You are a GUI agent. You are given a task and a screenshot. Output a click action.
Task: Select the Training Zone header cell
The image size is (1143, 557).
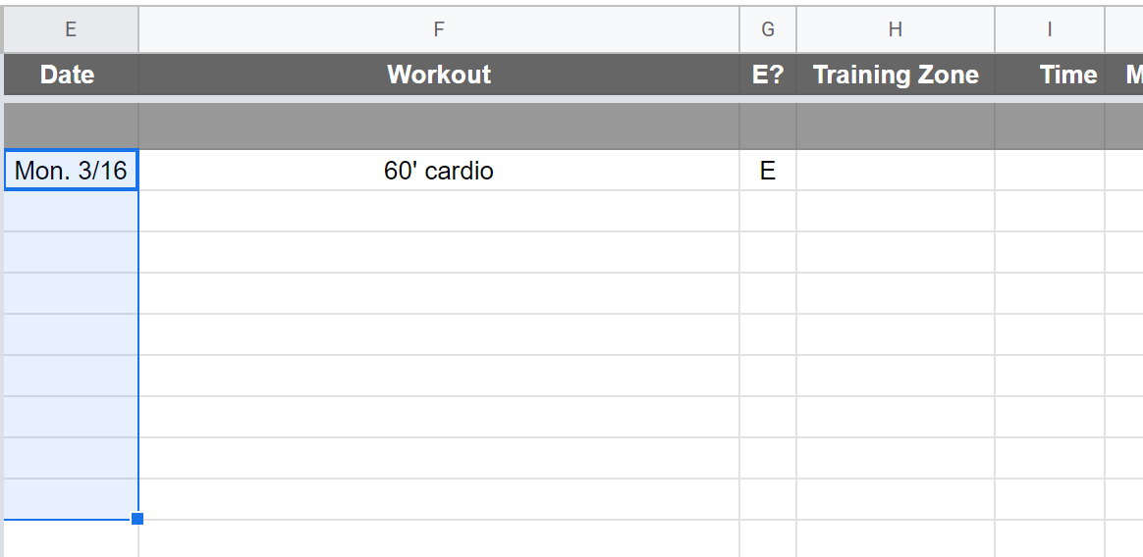pyautogui.click(x=896, y=75)
